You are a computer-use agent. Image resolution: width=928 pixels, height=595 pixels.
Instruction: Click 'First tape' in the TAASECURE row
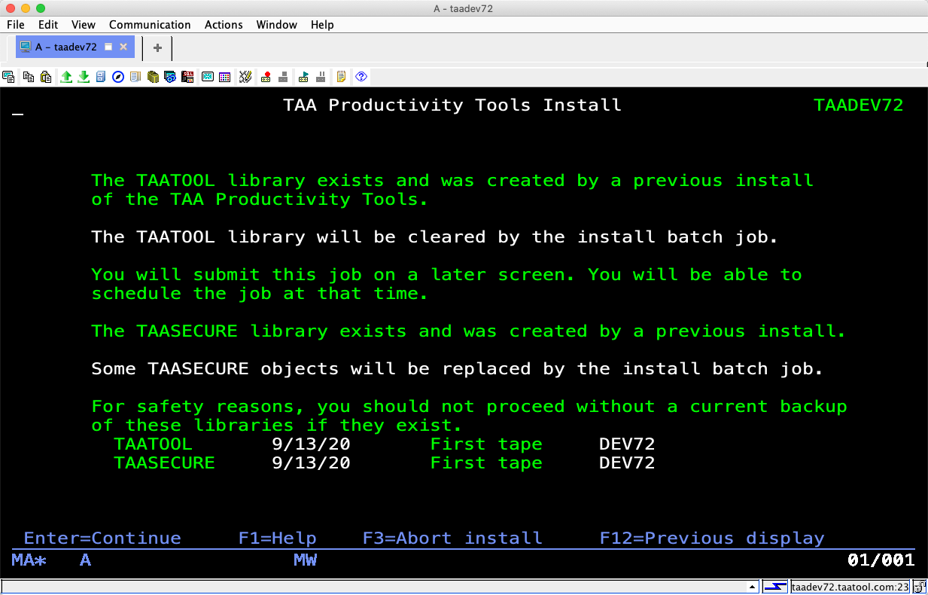(486, 463)
